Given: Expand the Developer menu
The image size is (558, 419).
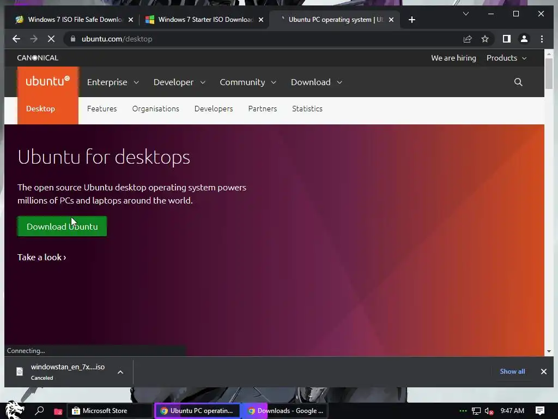Looking at the screenshot, I should (x=179, y=82).
